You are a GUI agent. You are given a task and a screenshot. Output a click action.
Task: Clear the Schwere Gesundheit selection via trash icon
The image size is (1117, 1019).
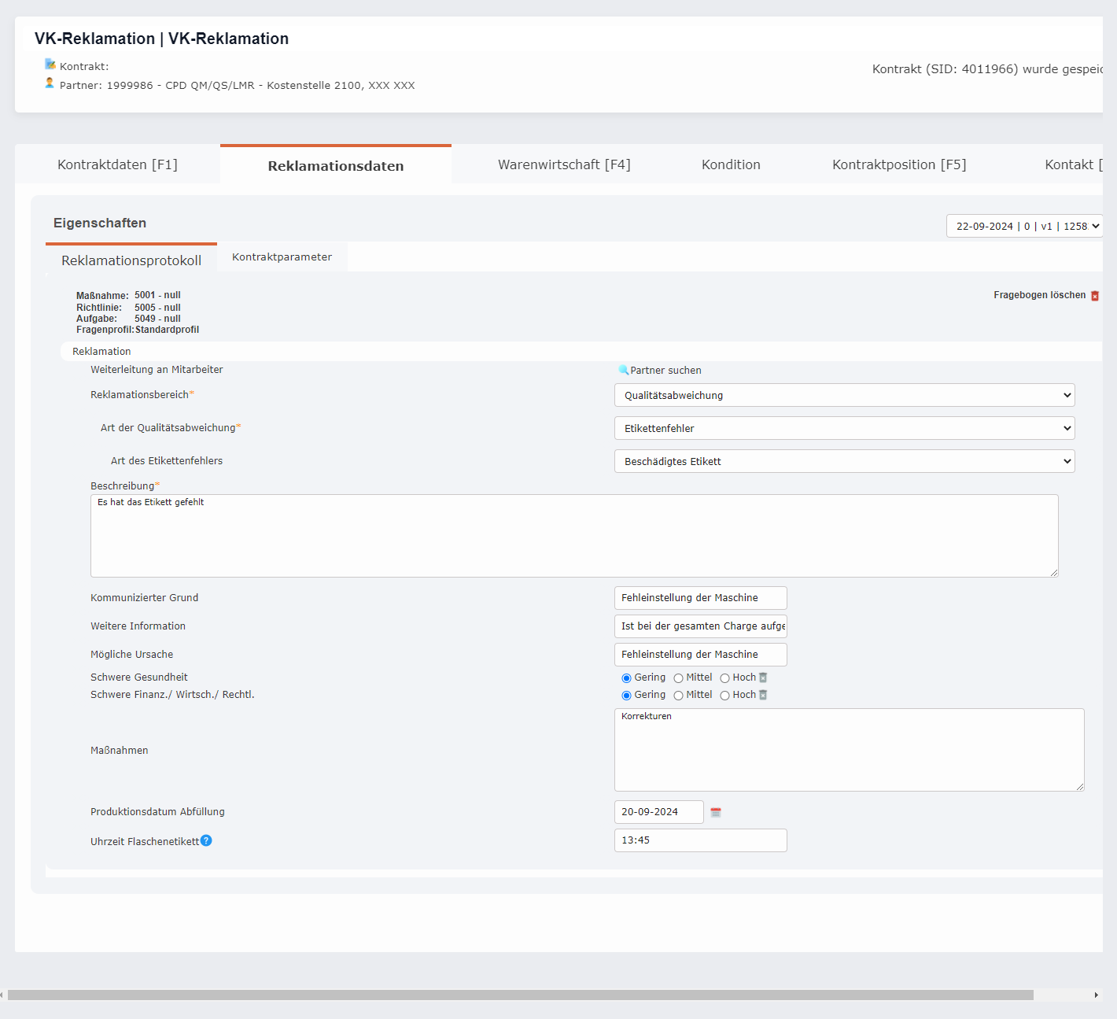coord(763,677)
